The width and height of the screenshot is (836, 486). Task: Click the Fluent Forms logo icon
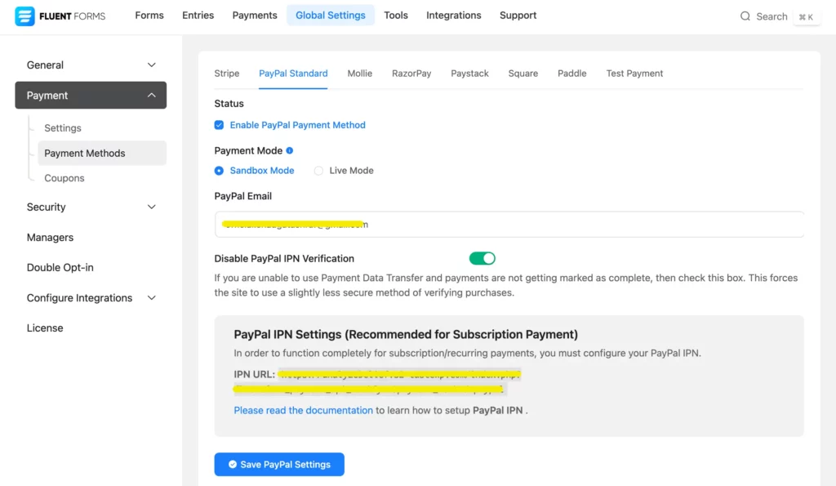tap(24, 16)
